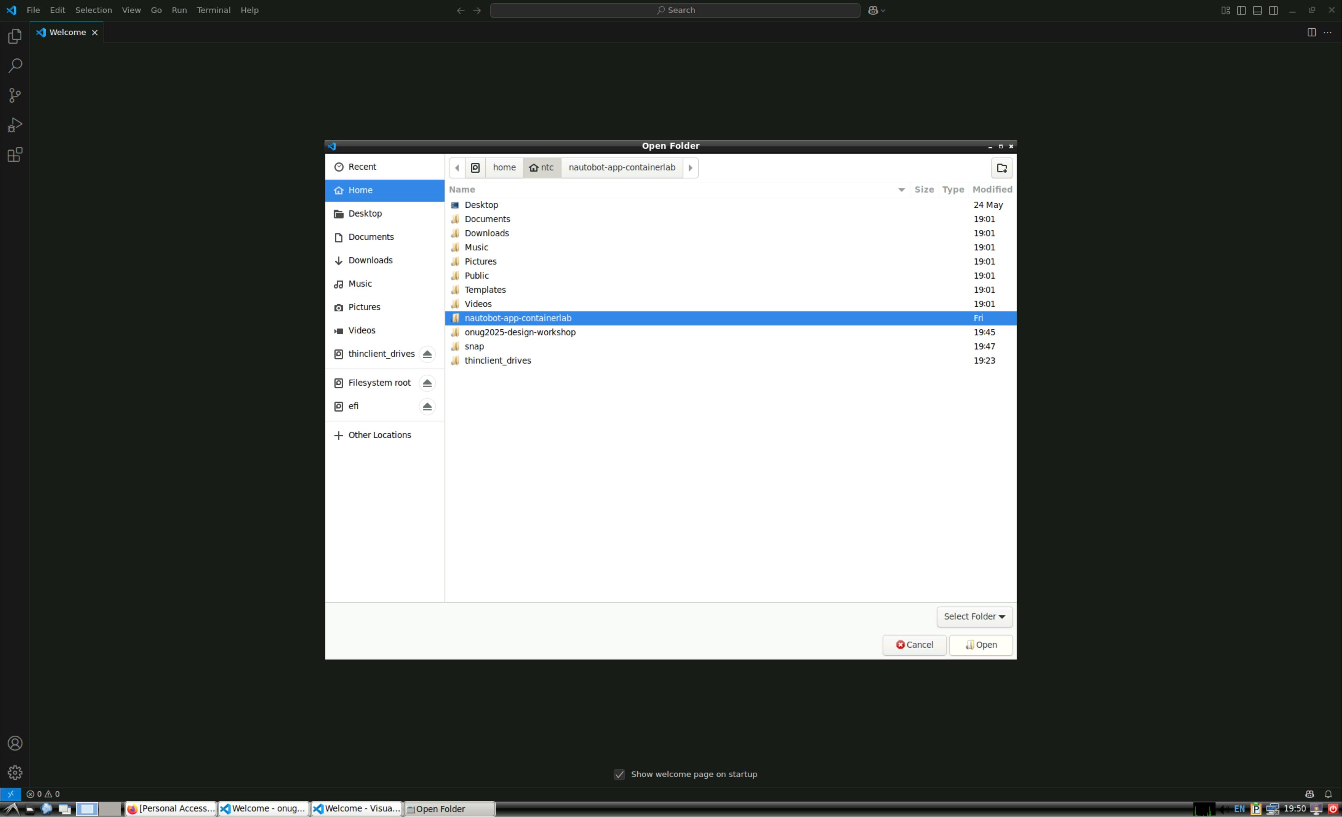Screen dimensions: 1342x817
Task: Open the Manage gear icon
Action: tap(15, 772)
